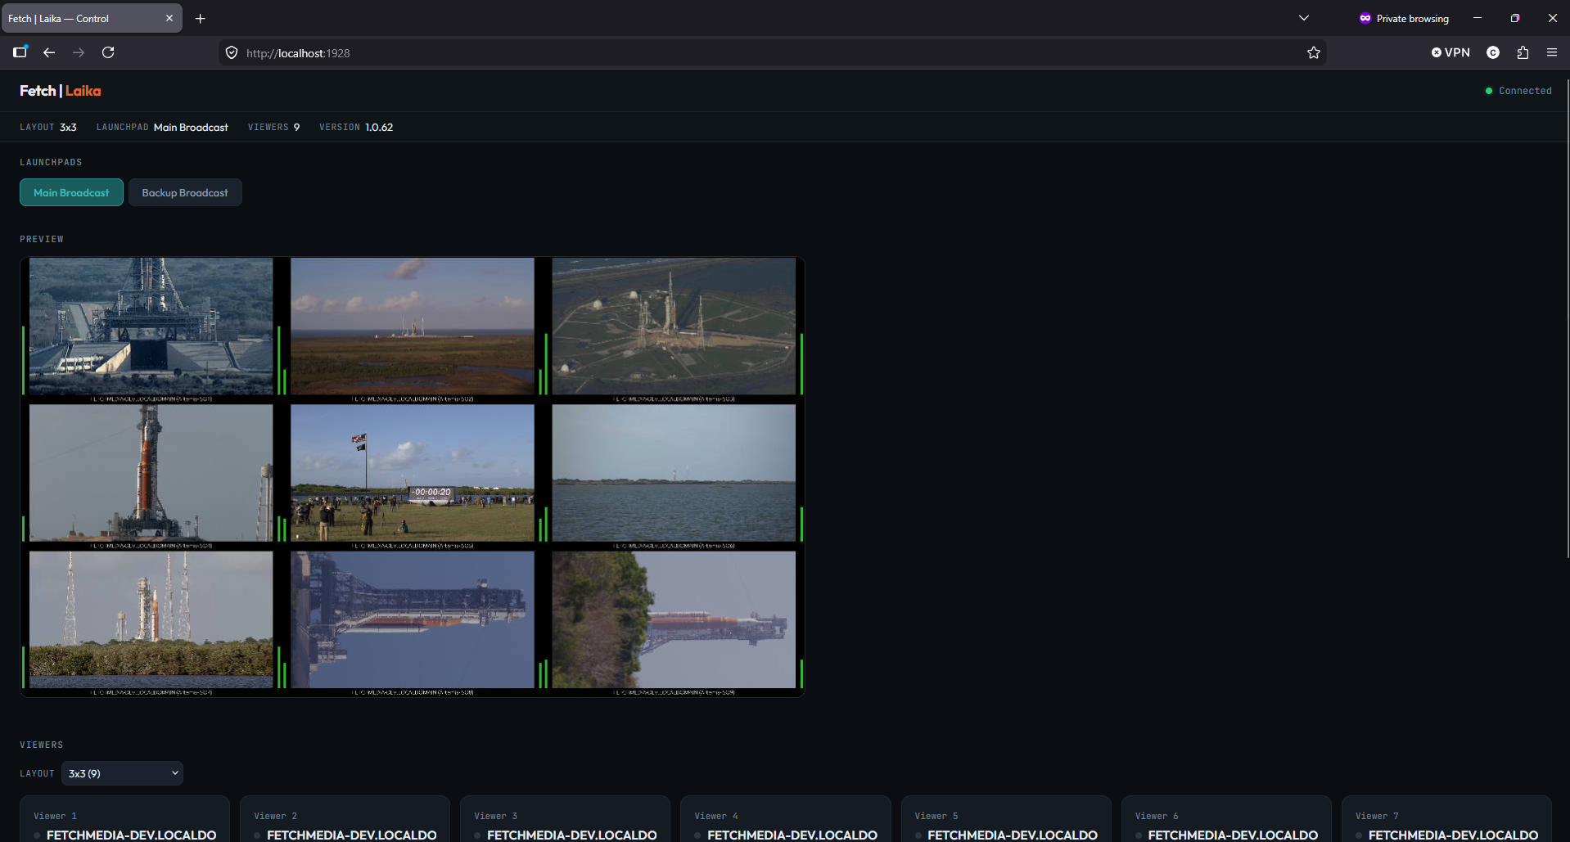Open the Extensions puzzle-piece icon

[x=1522, y=52]
